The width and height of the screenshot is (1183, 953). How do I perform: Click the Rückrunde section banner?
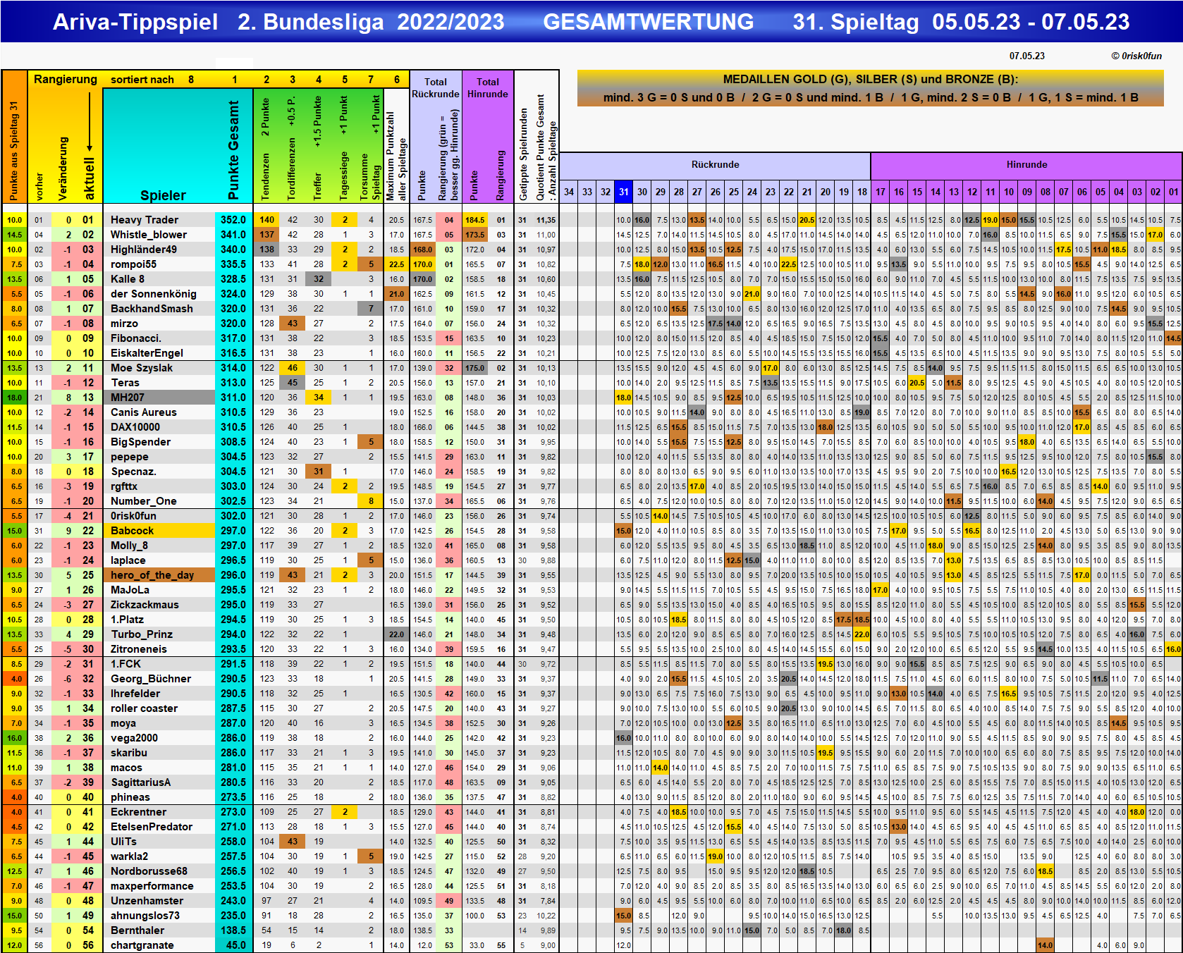pos(715,165)
